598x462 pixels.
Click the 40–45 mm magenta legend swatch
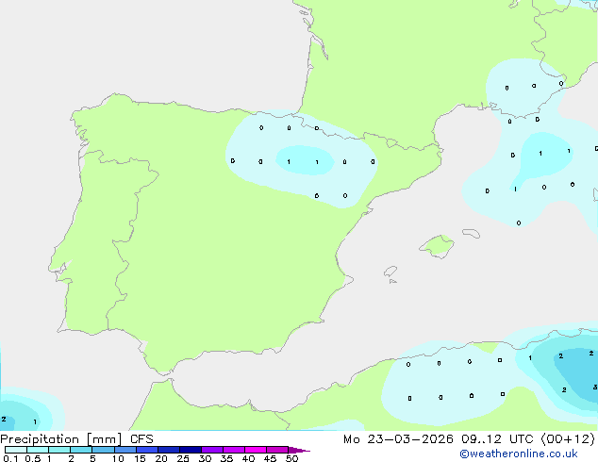coord(256,450)
